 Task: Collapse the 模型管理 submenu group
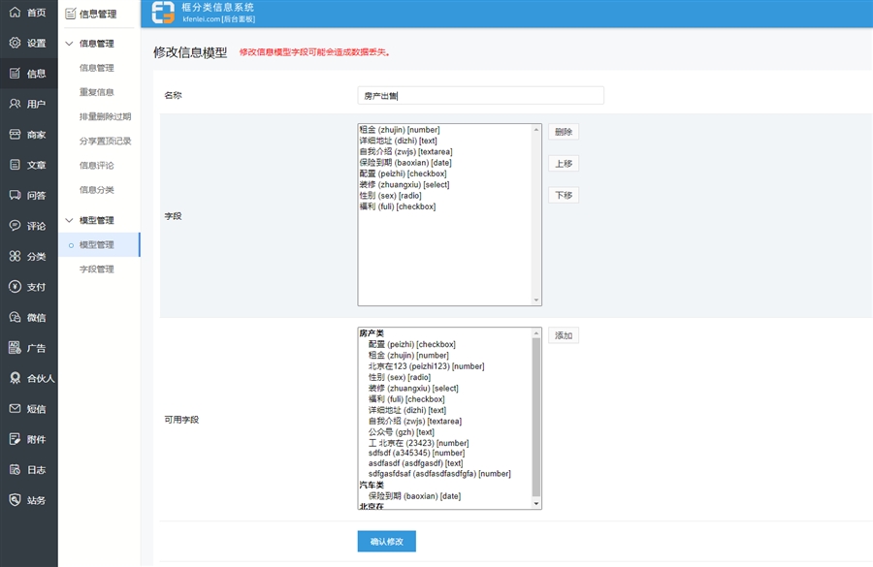pyautogui.click(x=69, y=221)
